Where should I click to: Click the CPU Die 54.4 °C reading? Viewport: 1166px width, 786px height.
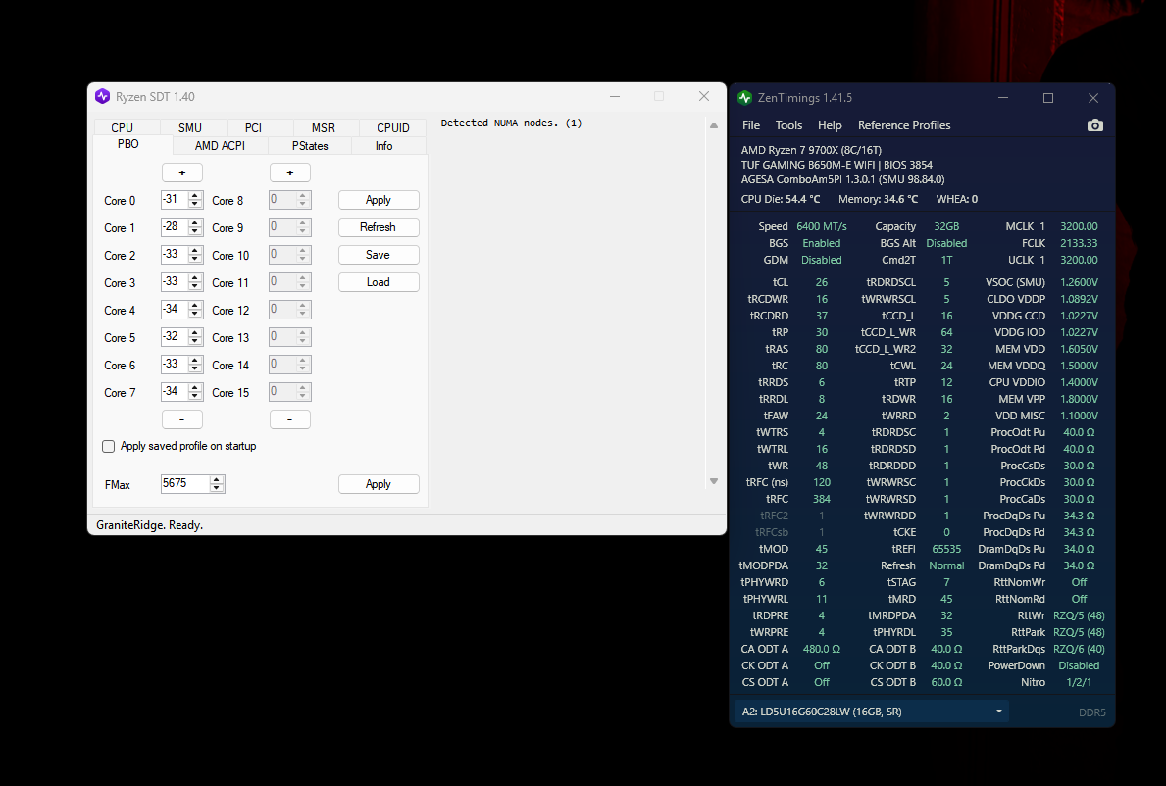(781, 199)
